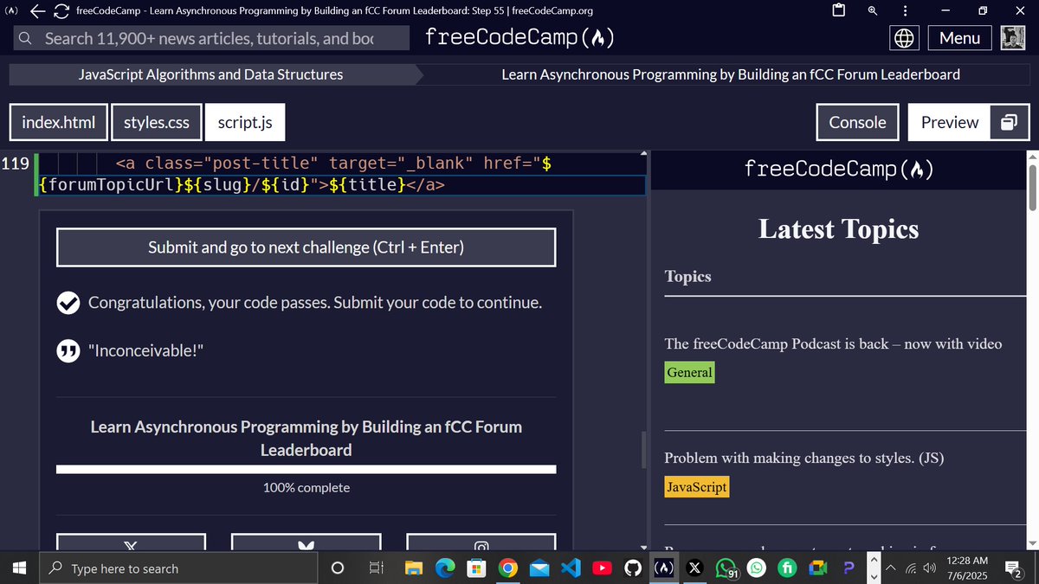Open the fCC Forum Leaderboard breadcrumb link
Screen dimensions: 1039x584
click(x=731, y=74)
